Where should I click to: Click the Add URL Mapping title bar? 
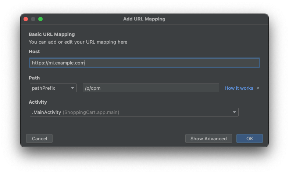[x=144, y=19]
